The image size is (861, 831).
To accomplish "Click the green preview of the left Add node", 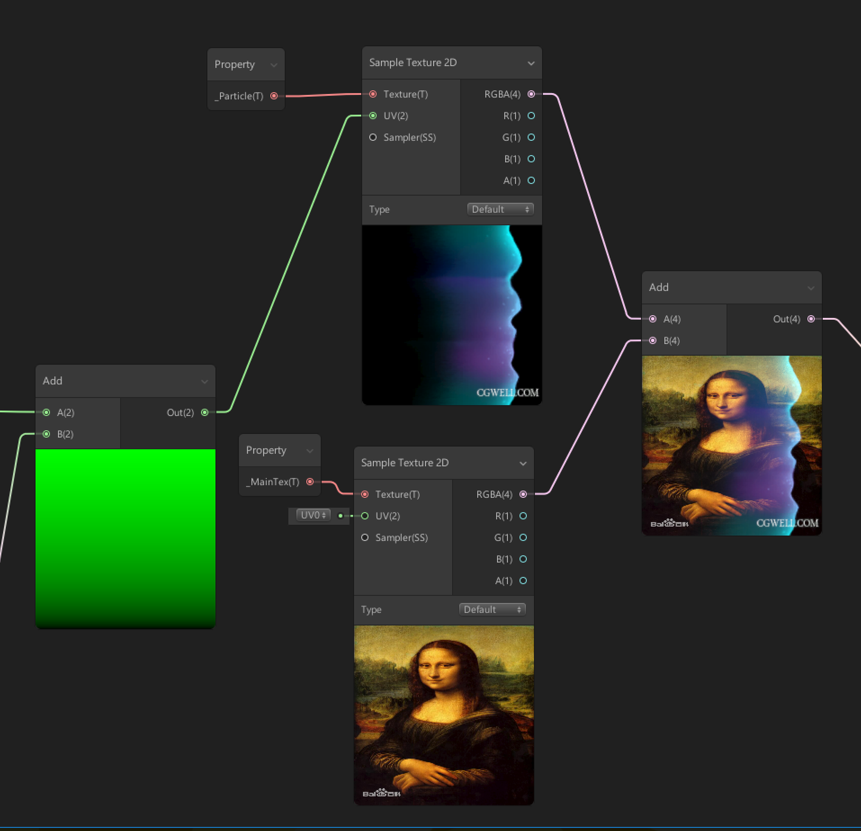I will (125, 538).
